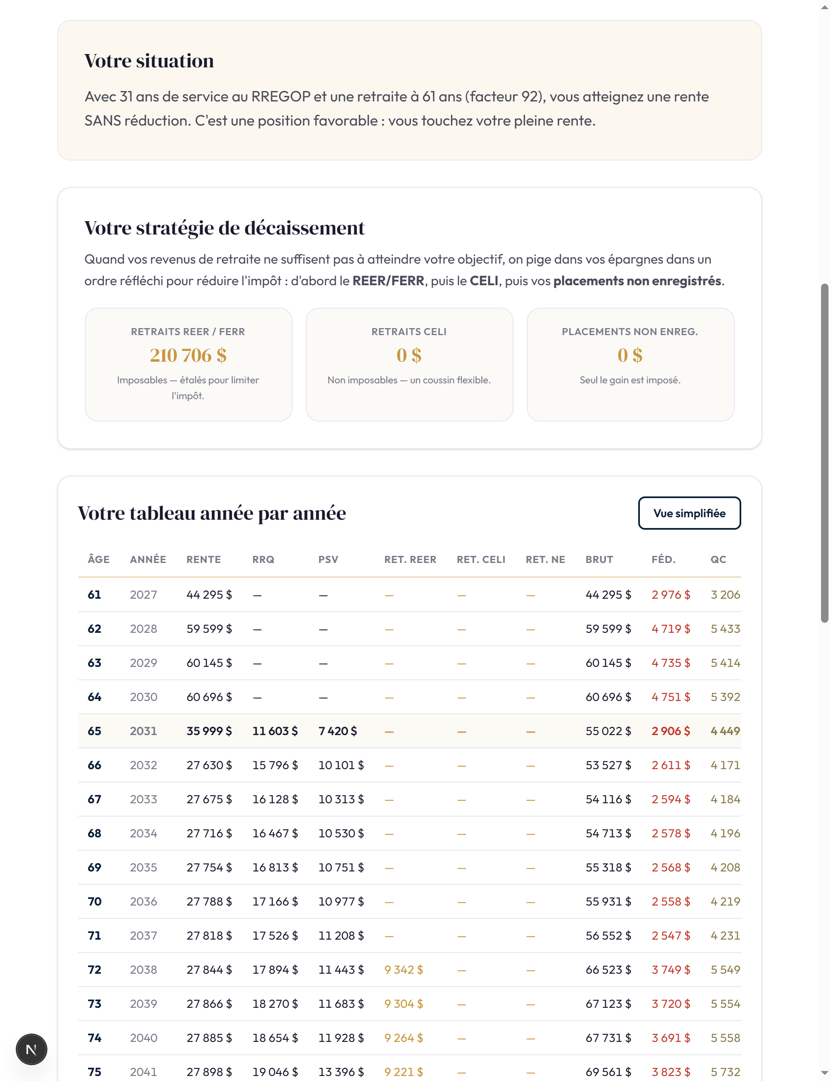Click the RET. REER column header
831x1081 pixels.
(x=410, y=559)
